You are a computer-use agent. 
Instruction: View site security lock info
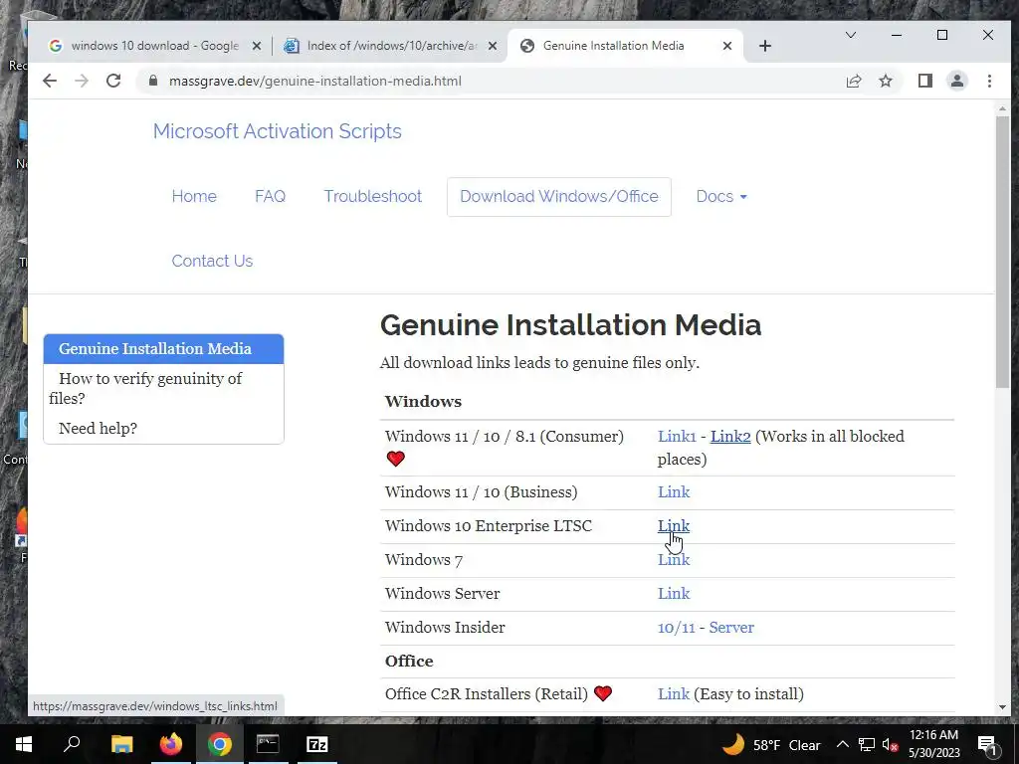tap(153, 81)
